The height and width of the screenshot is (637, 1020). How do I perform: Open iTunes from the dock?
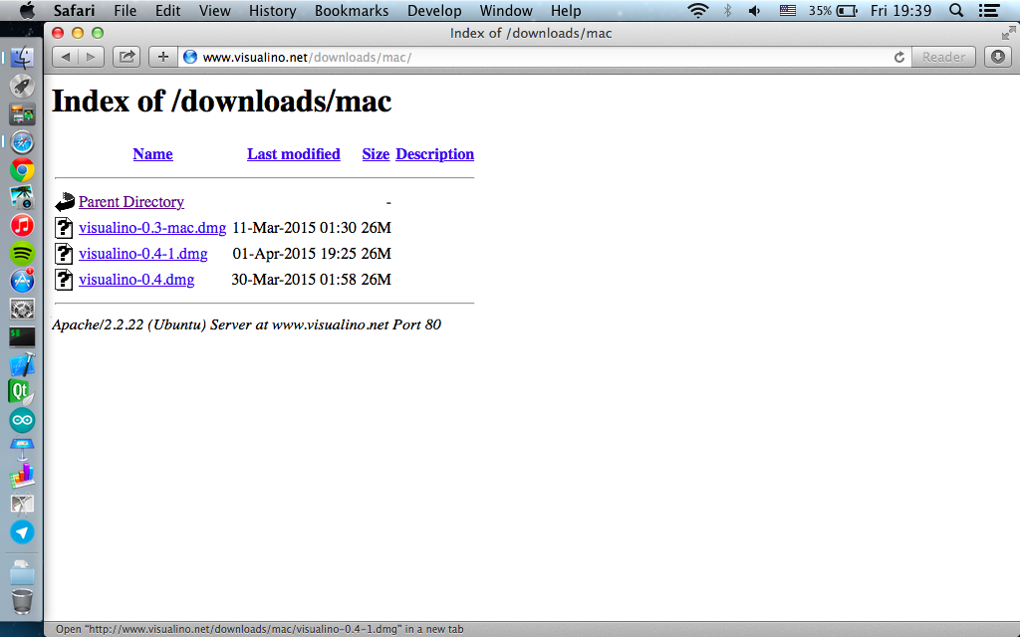[22, 226]
